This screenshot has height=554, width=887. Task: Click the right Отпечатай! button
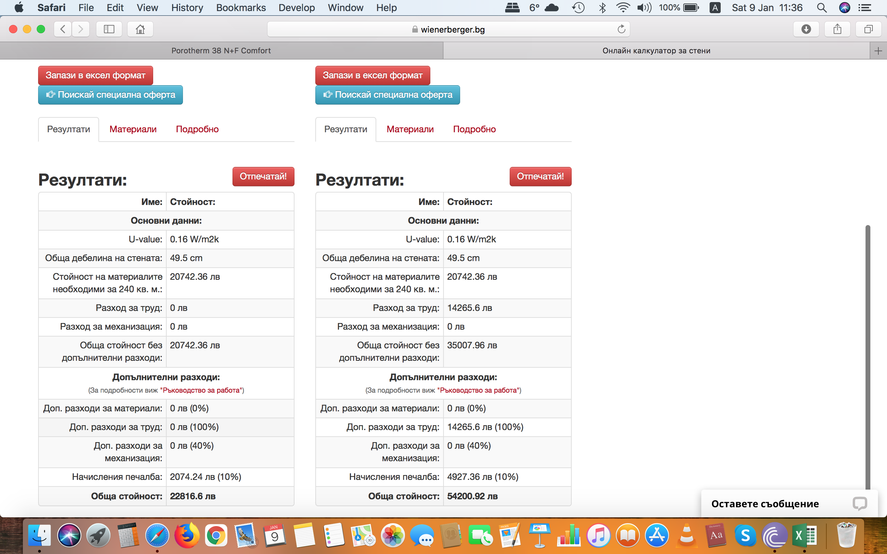(x=540, y=176)
